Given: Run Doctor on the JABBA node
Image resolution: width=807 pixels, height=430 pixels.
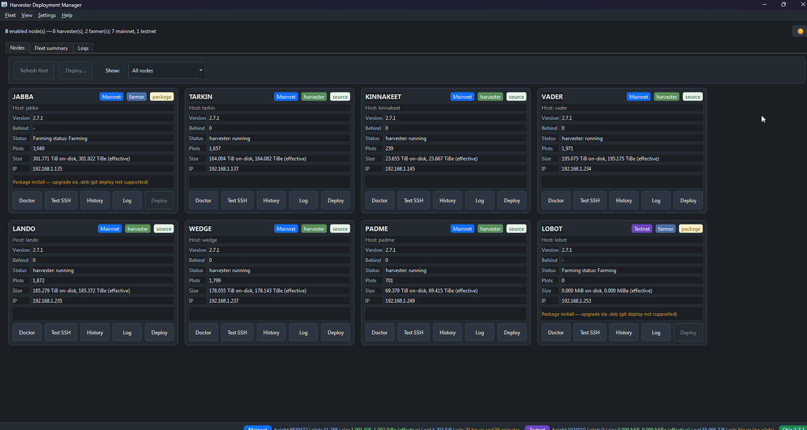Looking at the screenshot, I should pyautogui.click(x=27, y=200).
